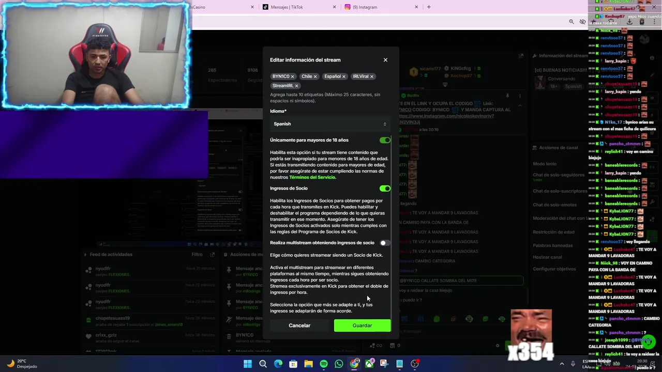Open the pinned message options menu
662x372 pixels.
(520, 96)
